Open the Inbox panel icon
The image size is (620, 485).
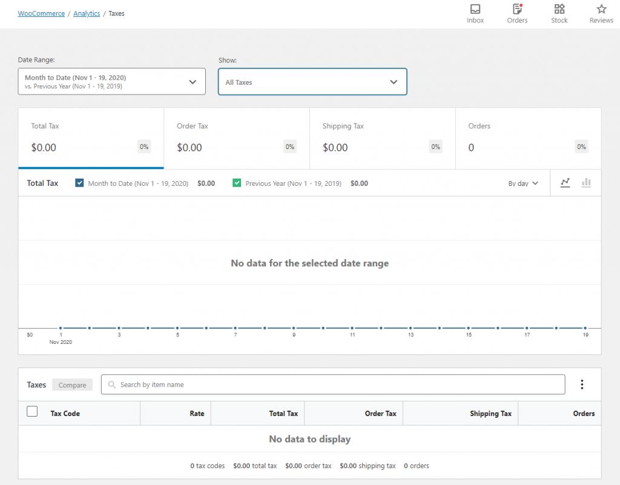point(475,9)
